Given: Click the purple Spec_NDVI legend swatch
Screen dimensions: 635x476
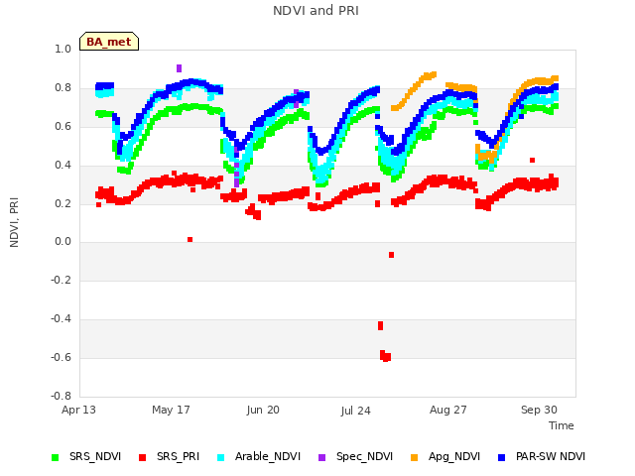Looking at the screenshot, I should click(x=321, y=457).
